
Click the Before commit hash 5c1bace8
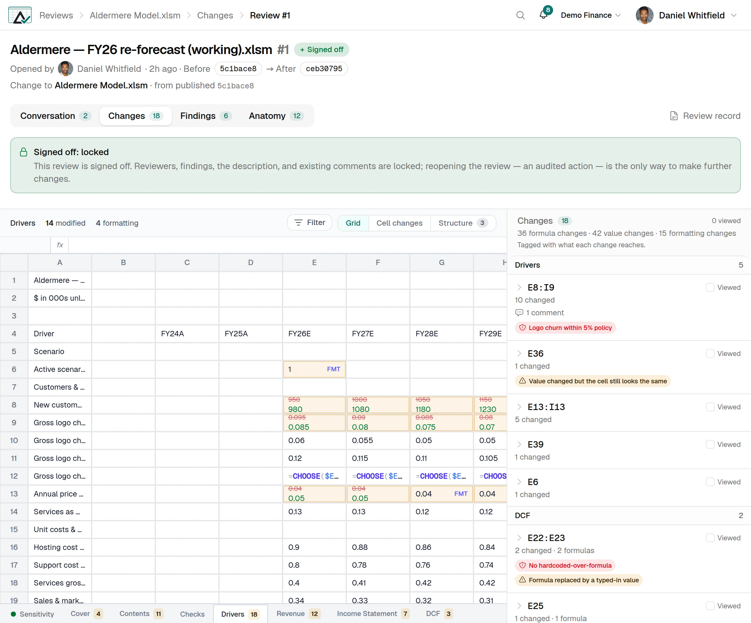[x=238, y=69]
